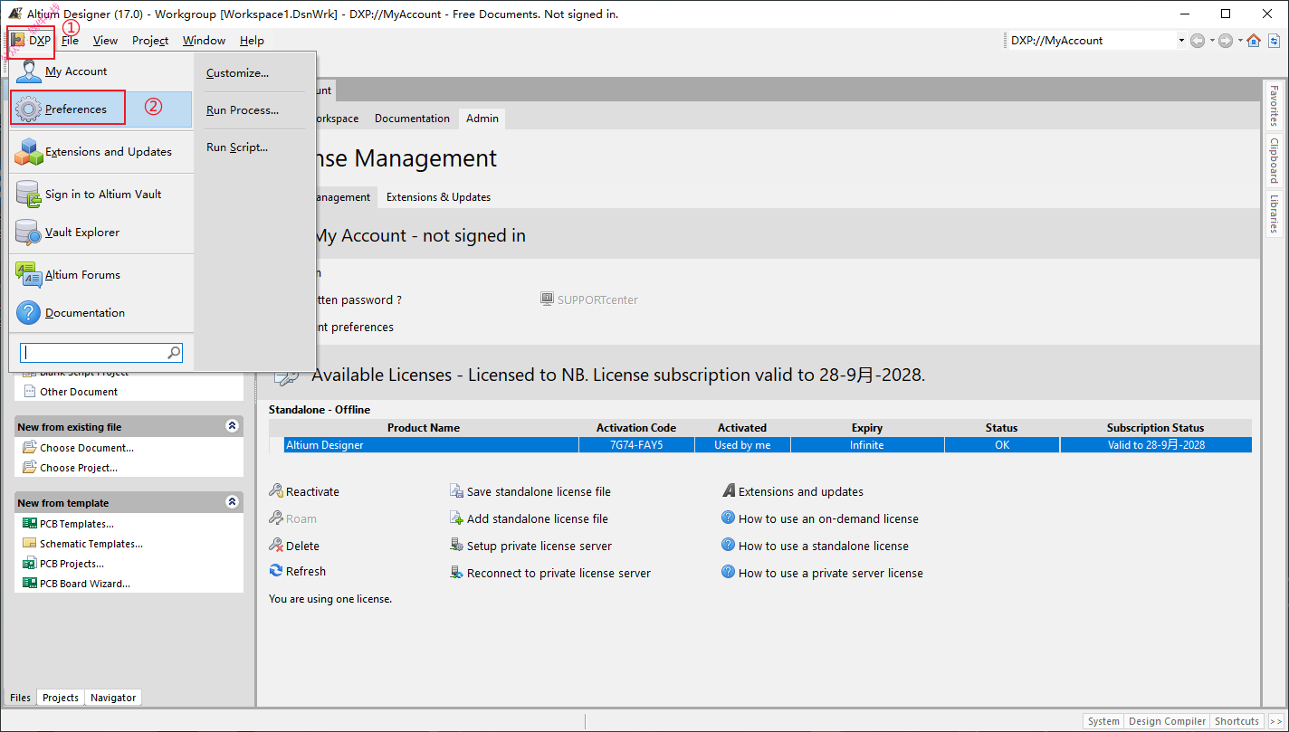Open the Window menu
This screenshot has height=732, width=1289.
204,40
